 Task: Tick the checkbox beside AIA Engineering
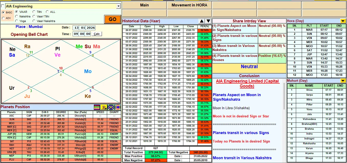tap(3, 6)
